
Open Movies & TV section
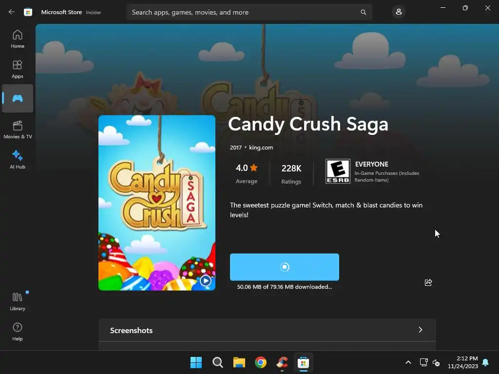click(18, 130)
